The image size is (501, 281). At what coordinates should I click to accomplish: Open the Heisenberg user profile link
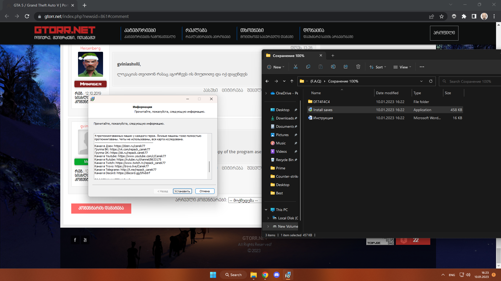click(x=90, y=48)
